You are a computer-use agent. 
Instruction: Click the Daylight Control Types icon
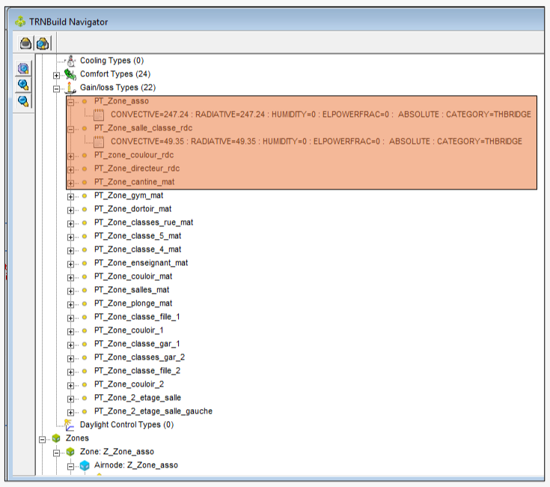tap(70, 425)
